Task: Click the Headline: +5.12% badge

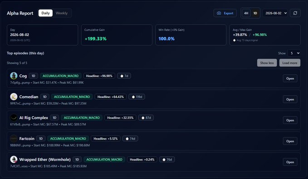Action: tap(106, 139)
